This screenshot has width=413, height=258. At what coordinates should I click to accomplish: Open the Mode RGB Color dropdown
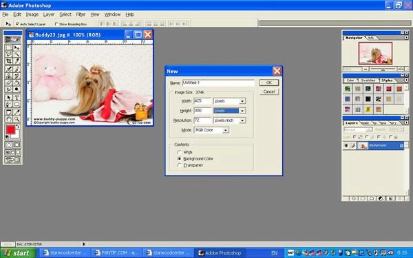pos(211,130)
